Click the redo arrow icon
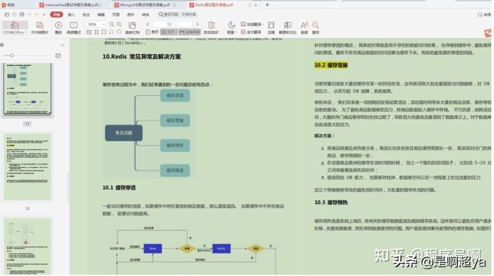The image size is (494, 276). (x=37, y=14)
